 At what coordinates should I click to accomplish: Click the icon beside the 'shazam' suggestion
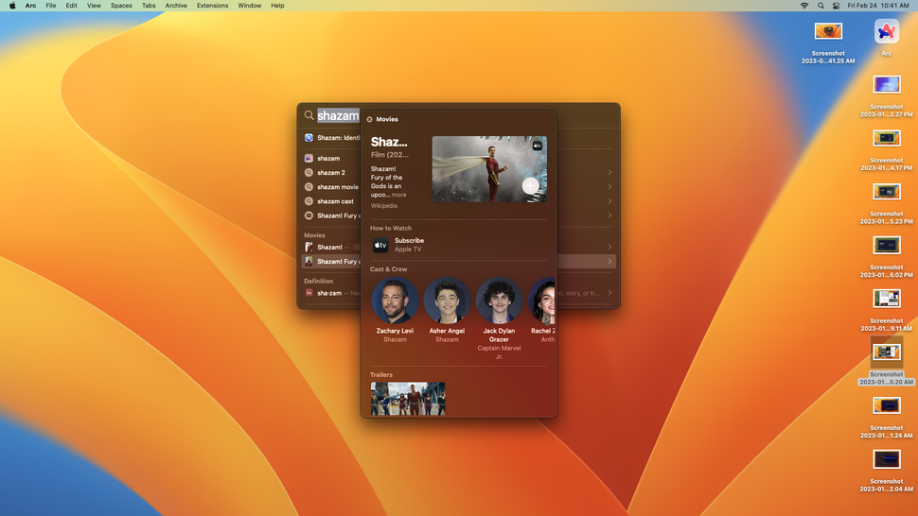(309, 158)
